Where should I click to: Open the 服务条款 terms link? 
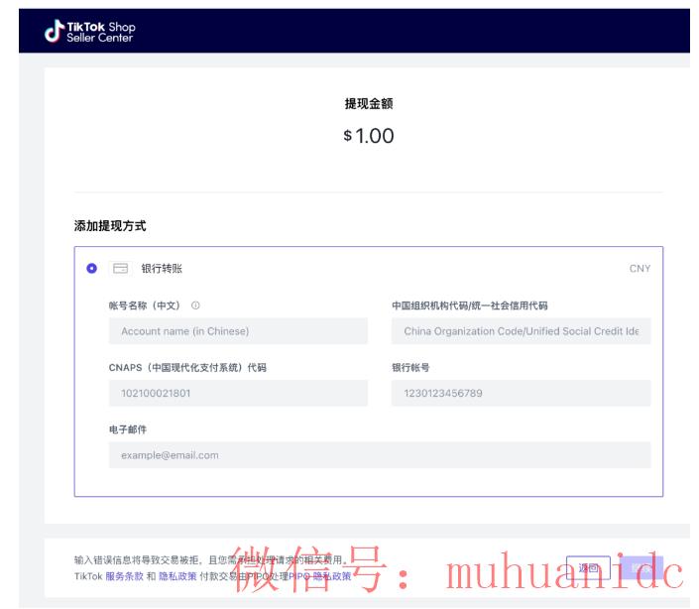[x=124, y=576]
